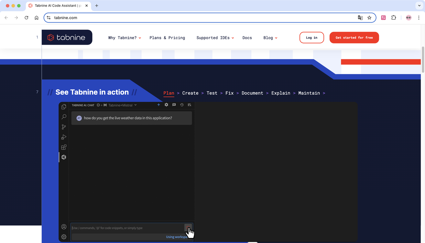The width and height of the screenshot is (425, 243).
Task: Click the weather data question message
Action: pos(131,118)
